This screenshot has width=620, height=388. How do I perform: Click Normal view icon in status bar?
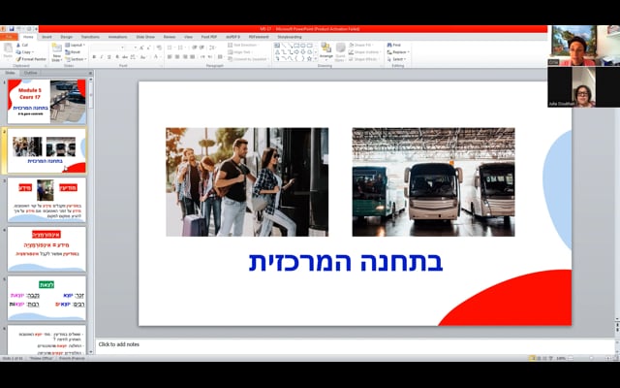[532, 358]
